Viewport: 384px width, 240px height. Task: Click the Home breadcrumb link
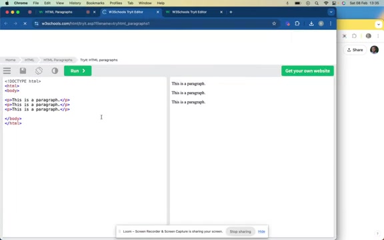point(10,60)
